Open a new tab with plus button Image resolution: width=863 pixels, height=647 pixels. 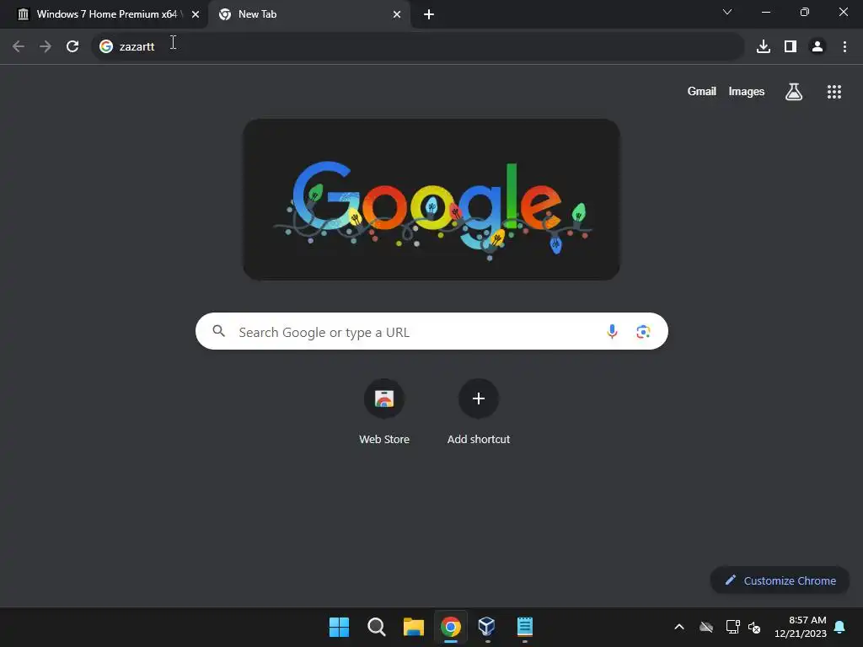[x=429, y=14]
